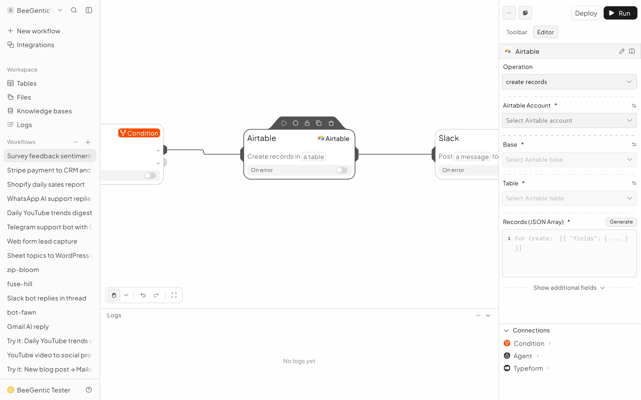Expand Show additional fields
The image size is (641, 400).
point(569,288)
